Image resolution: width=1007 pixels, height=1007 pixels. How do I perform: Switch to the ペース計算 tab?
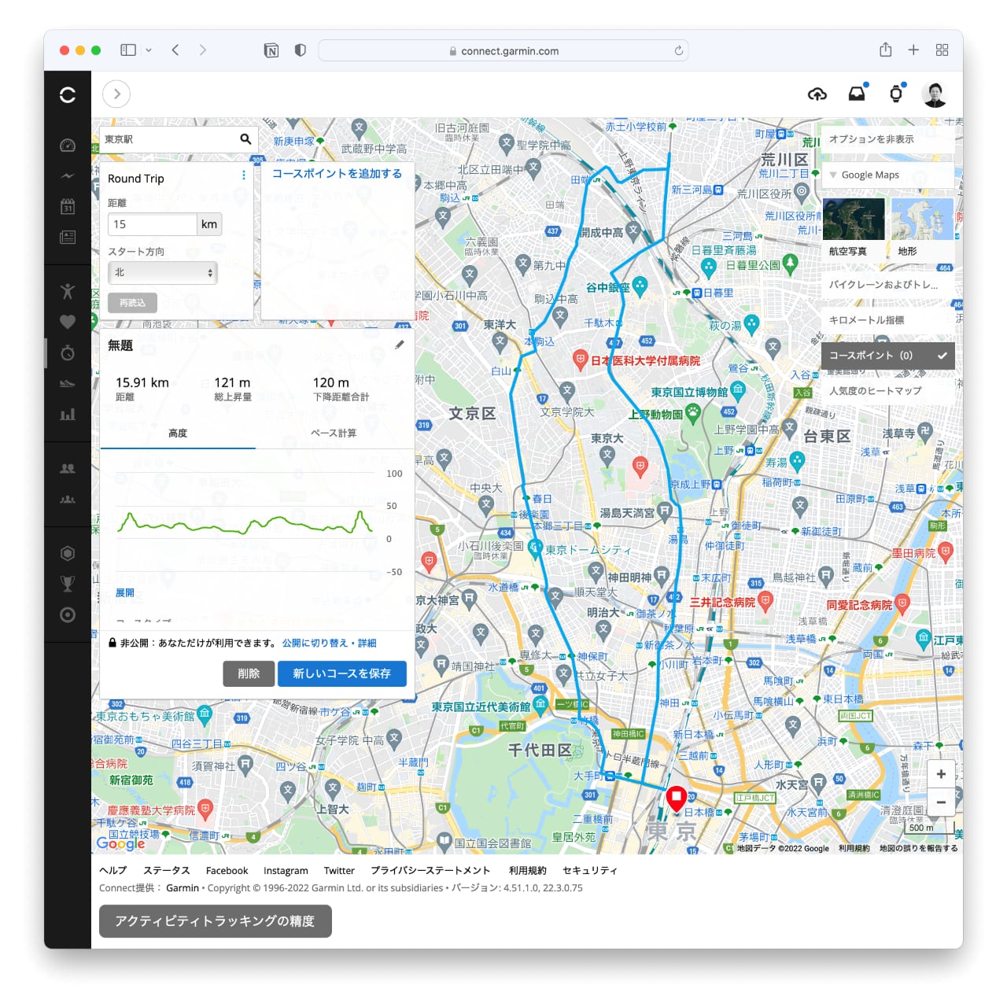tap(334, 433)
